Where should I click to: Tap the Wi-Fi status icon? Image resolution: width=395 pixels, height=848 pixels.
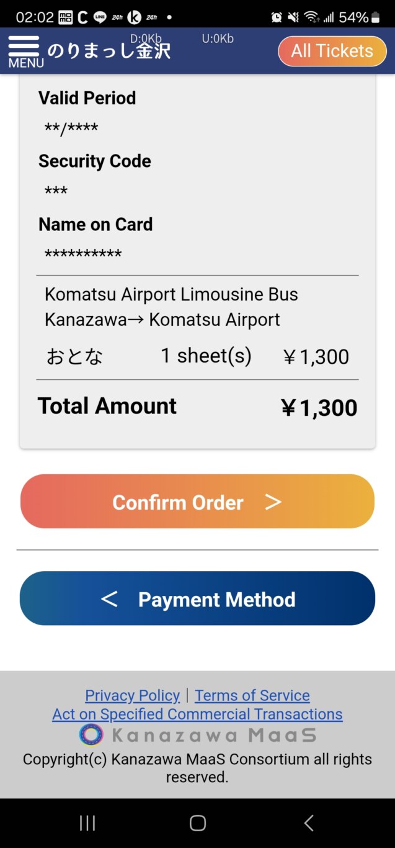coord(312,17)
